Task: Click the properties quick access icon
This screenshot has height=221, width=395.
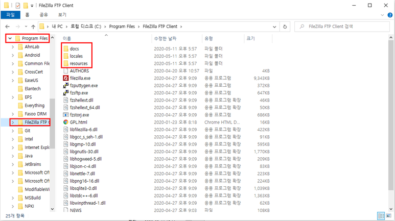Action: [18, 5]
